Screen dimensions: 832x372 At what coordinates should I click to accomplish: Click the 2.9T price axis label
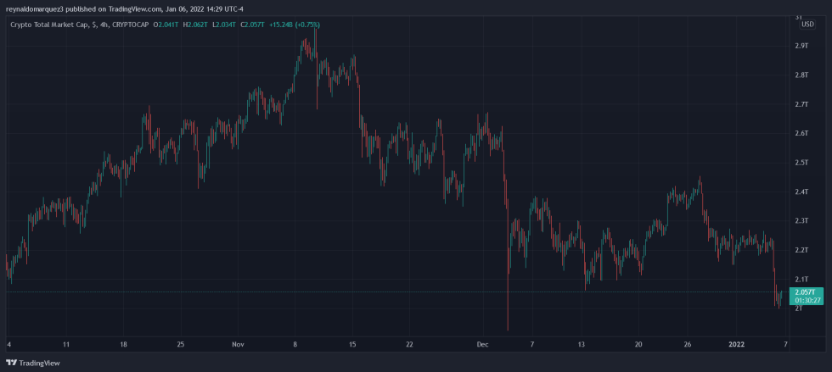tap(801, 46)
